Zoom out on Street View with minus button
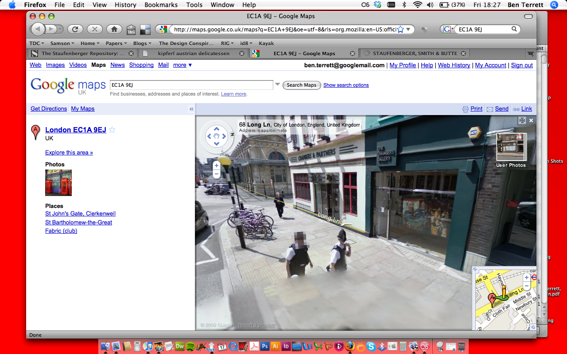Screen dimensions: 567x354 [x=216, y=174]
